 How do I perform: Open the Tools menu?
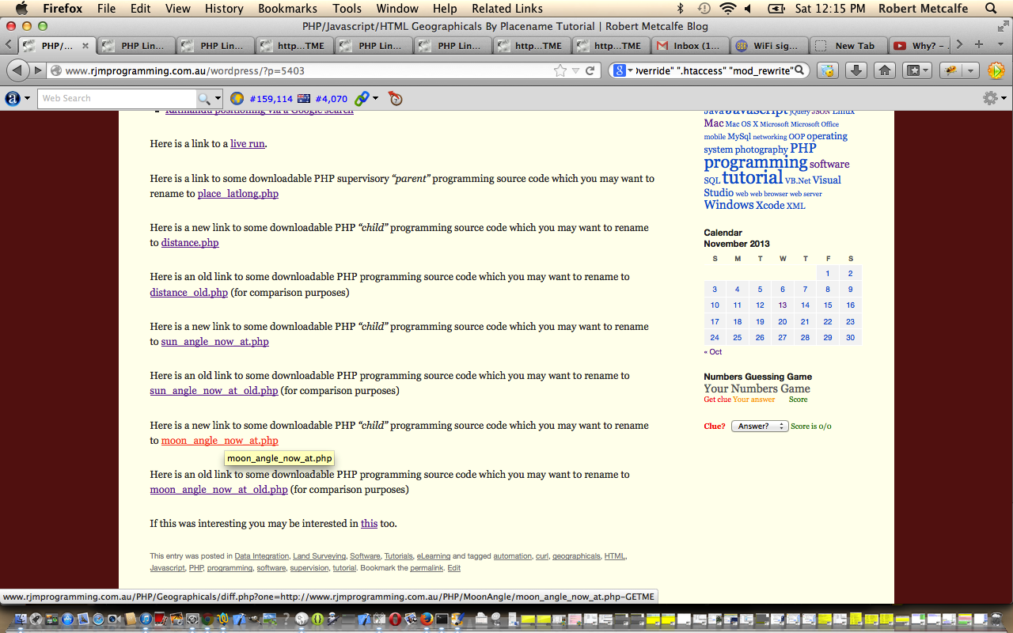click(x=347, y=9)
